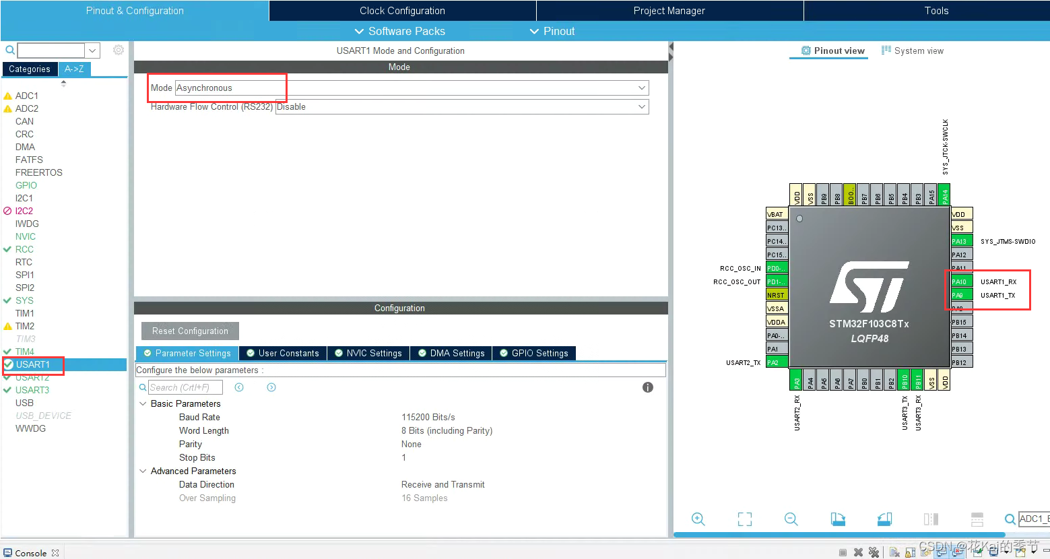Click the Data Direction value Receive and Transmit
Screen dimensions: 1050x559
(443, 484)
